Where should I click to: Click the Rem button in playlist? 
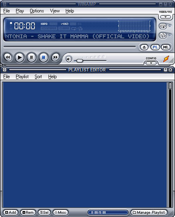(x=28, y=212)
